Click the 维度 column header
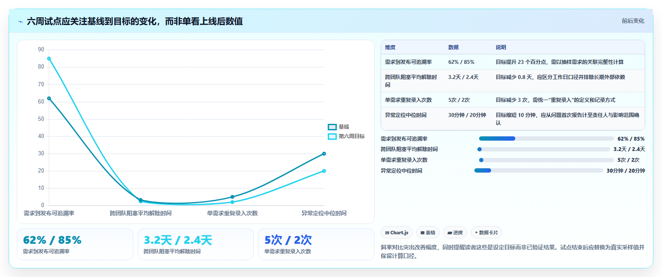The height and width of the screenshot is (277, 662). pos(390,47)
